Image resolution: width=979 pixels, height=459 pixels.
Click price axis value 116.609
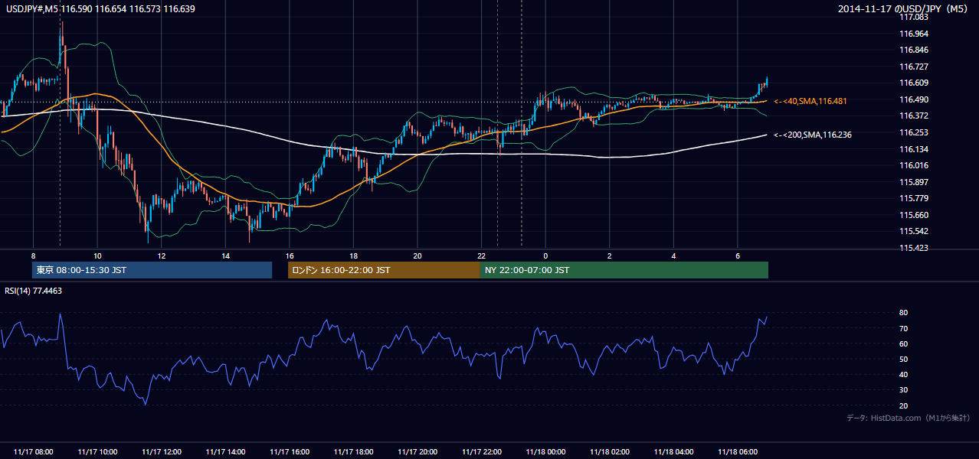point(913,83)
